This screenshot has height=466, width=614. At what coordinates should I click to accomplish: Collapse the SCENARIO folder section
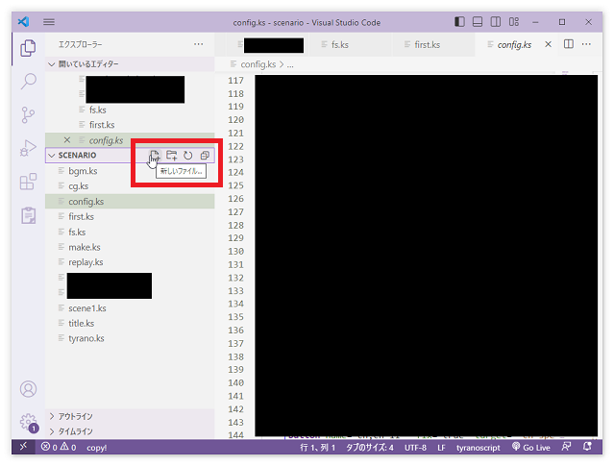(x=52, y=156)
